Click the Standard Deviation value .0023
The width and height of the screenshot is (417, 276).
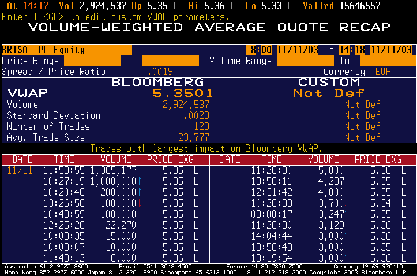(197, 115)
